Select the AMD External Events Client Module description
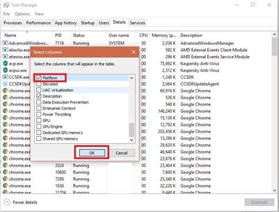The height and width of the screenshot is (212, 279). (214, 50)
